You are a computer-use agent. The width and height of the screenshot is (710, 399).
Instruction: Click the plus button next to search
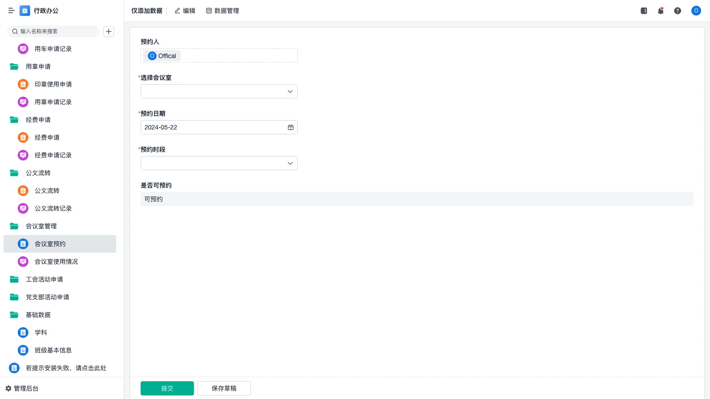click(x=109, y=31)
